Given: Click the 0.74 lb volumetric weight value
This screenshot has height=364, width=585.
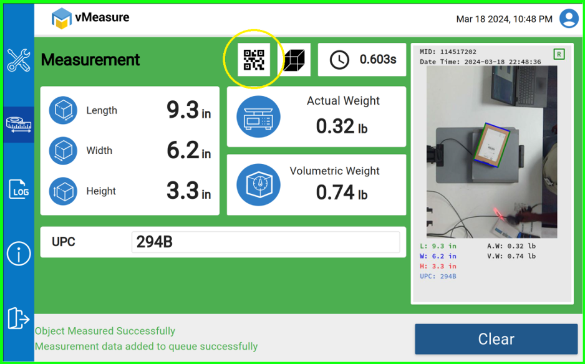Looking at the screenshot, I should tap(342, 193).
